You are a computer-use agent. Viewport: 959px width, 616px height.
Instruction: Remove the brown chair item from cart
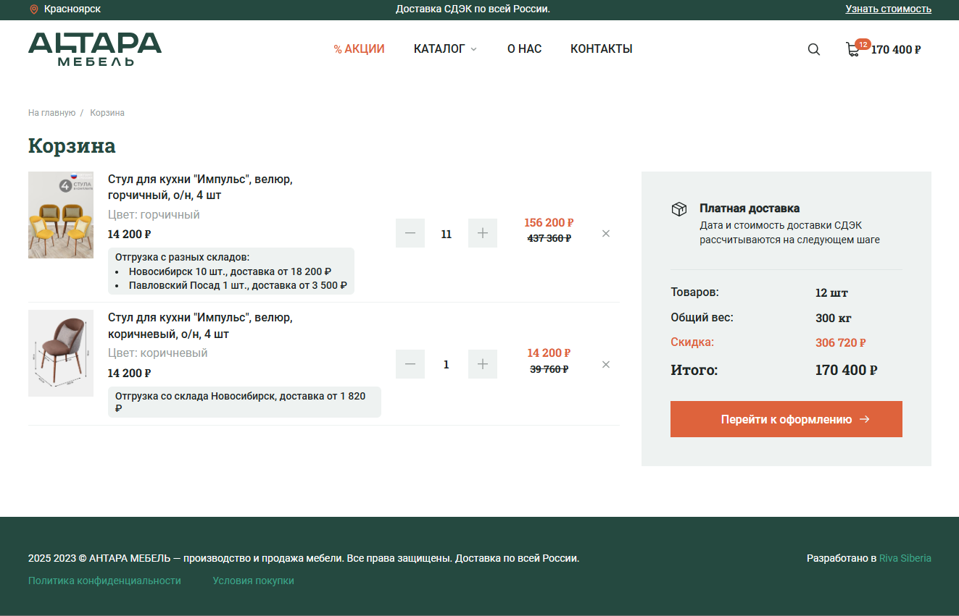(606, 364)
